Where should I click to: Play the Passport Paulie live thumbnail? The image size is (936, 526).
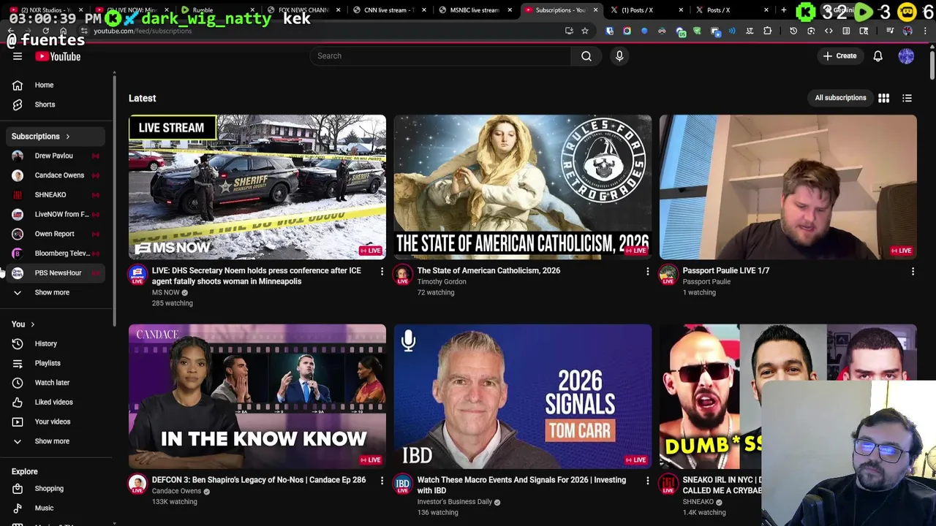click(788, 187)
